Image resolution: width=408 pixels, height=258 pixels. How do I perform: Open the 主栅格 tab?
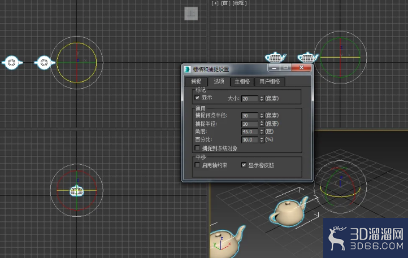tap(242, 82)
